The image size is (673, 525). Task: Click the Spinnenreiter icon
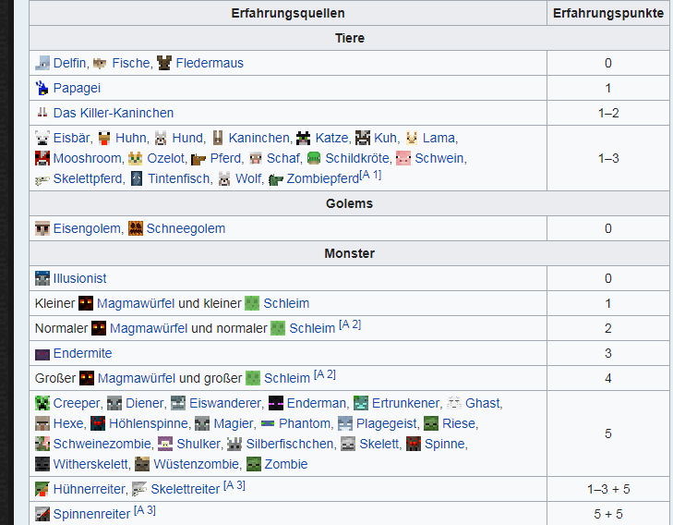pyautogui.click(x=42, y=514)
